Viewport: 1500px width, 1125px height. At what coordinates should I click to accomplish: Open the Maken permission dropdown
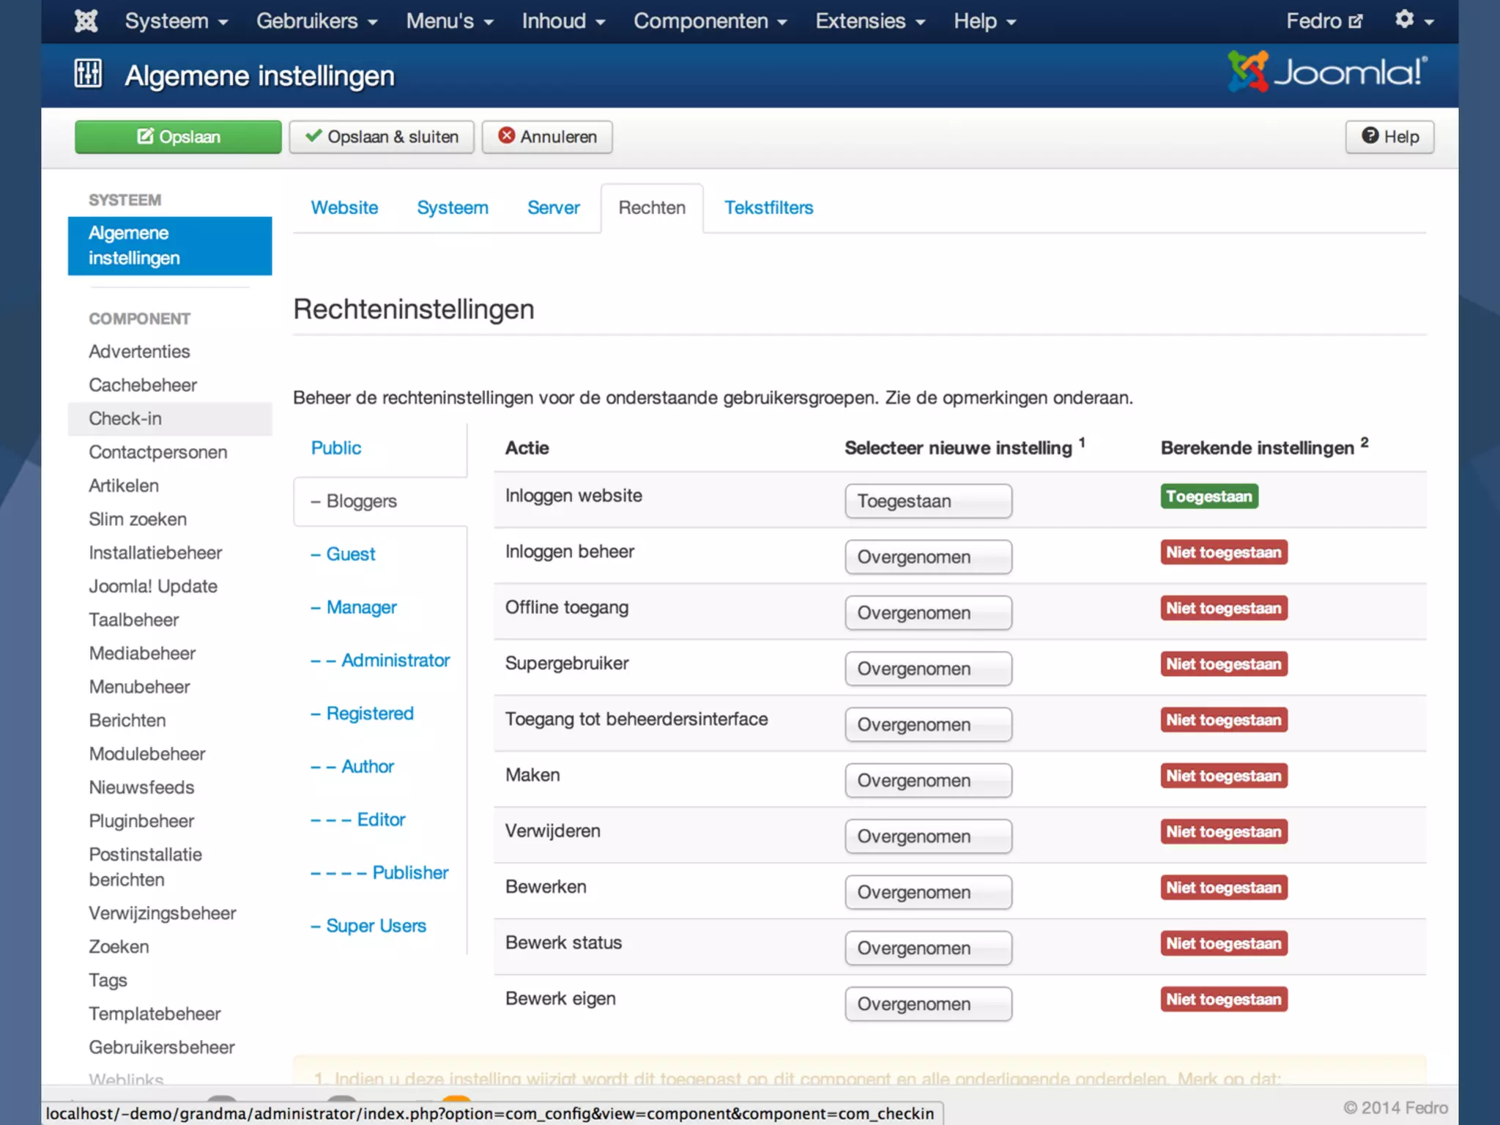[928, 781]
